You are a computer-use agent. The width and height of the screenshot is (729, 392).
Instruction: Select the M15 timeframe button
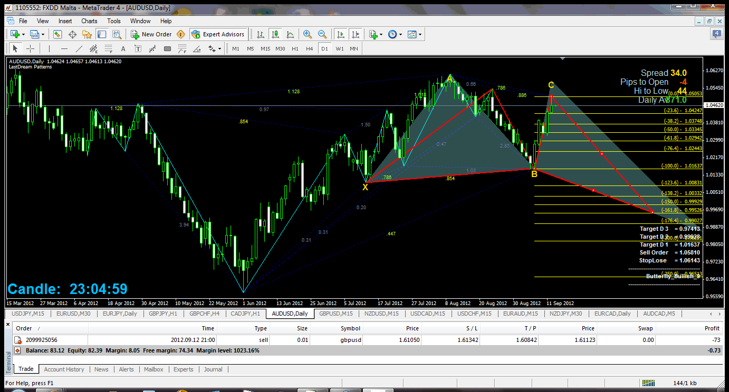click(x=265, y=48)
